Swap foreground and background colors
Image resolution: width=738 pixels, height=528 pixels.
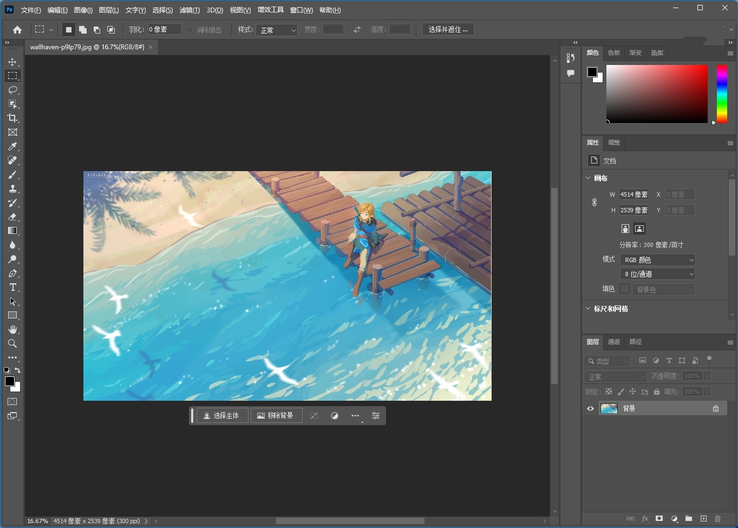coord(18,370)
